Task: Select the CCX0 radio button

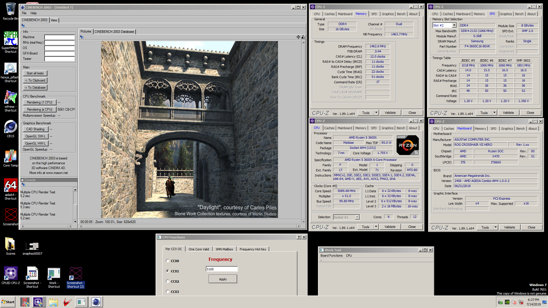Action: click(x=168, y=261)
